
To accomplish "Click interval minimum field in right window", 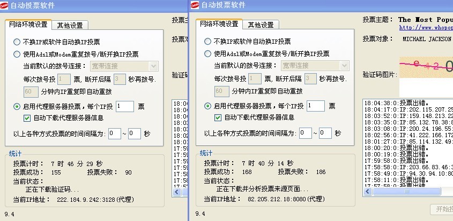I will pos(306,133).
